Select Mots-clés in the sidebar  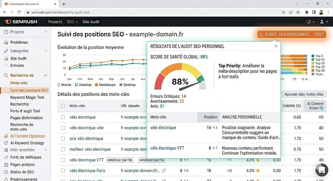tap(19, 83)
